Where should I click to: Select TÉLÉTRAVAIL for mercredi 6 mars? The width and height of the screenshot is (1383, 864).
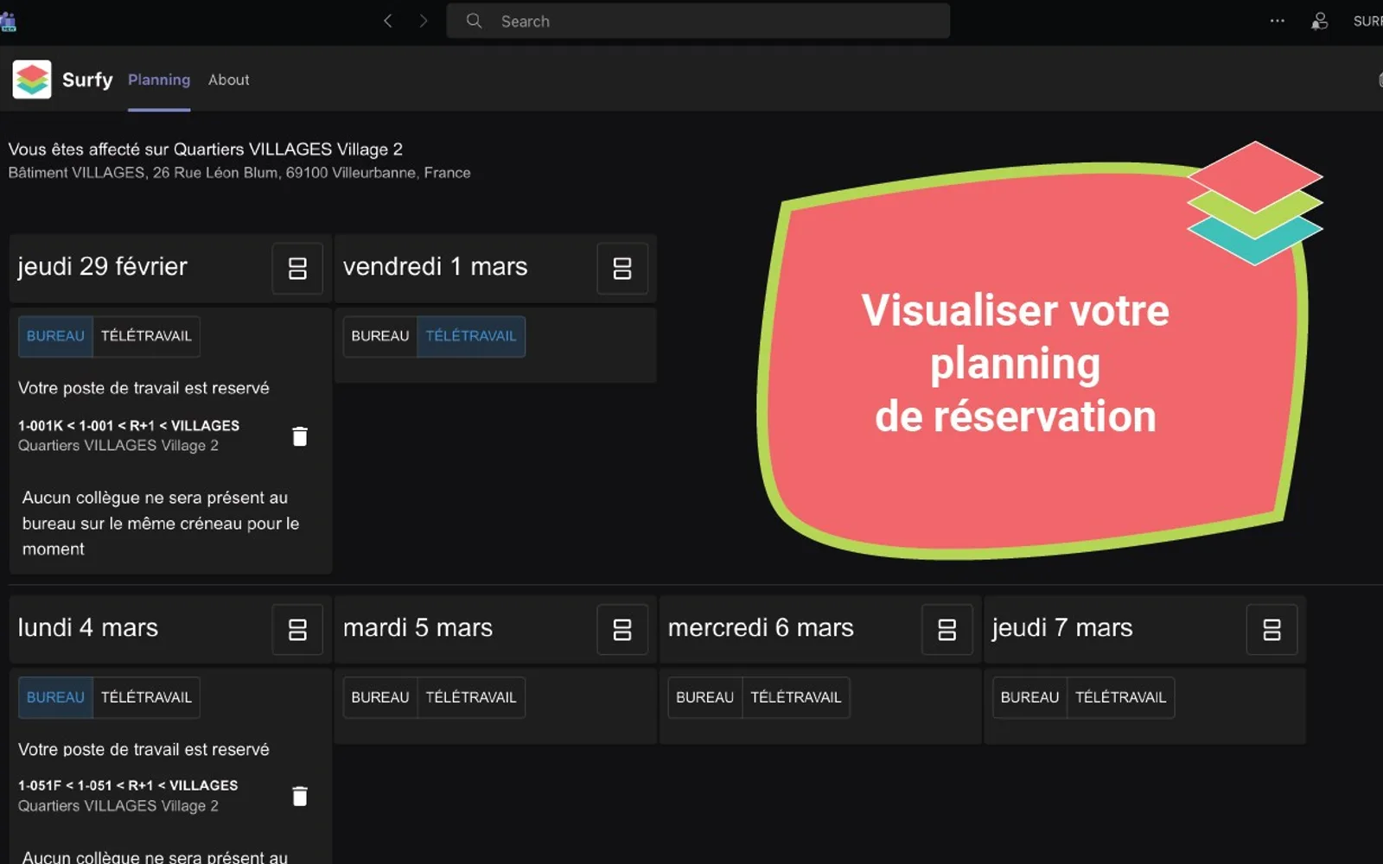[796, 697]
